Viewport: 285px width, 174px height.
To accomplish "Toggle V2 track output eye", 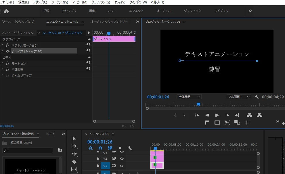I will [x=122, y=158].
